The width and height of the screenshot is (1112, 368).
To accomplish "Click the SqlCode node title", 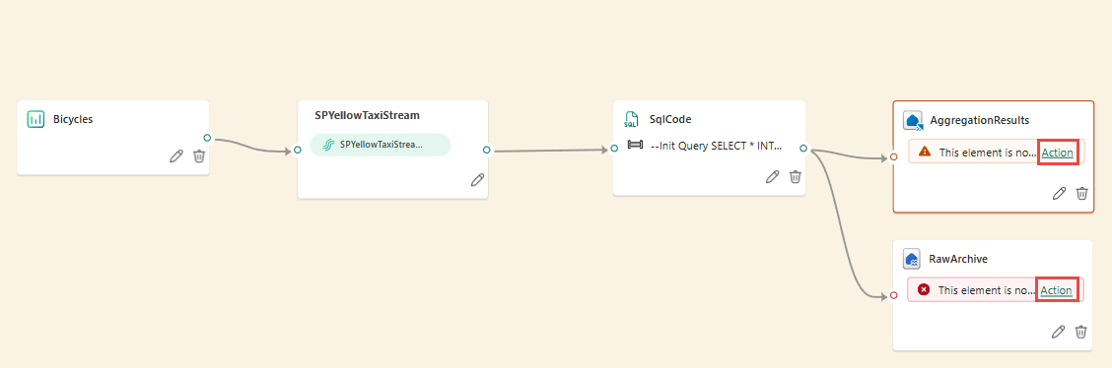I will (x=670, y=119).
